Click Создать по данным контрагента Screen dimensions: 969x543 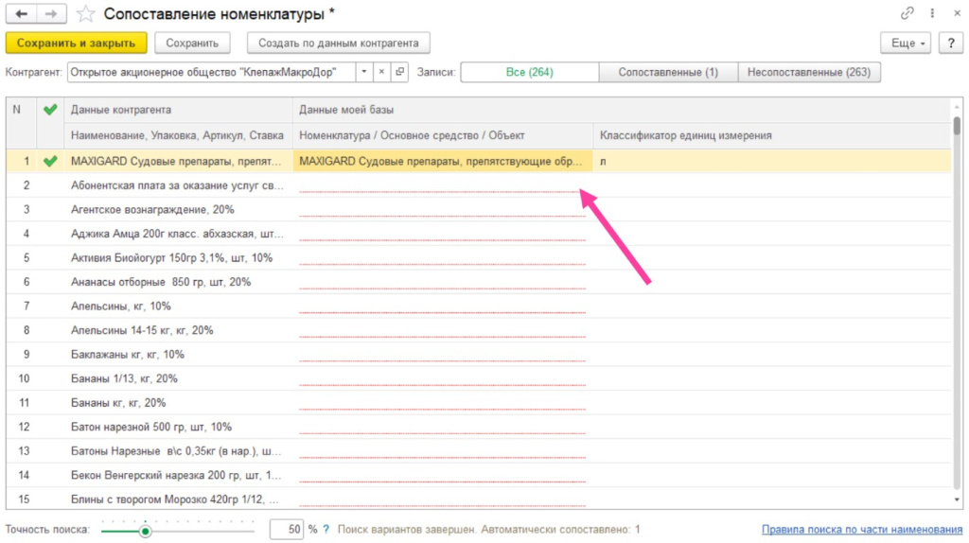[338, 44]
